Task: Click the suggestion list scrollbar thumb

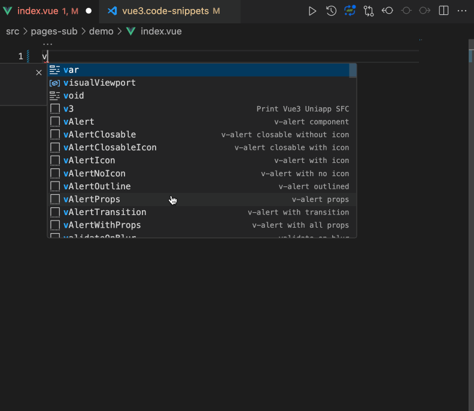Action: click(x=353, y=71)
